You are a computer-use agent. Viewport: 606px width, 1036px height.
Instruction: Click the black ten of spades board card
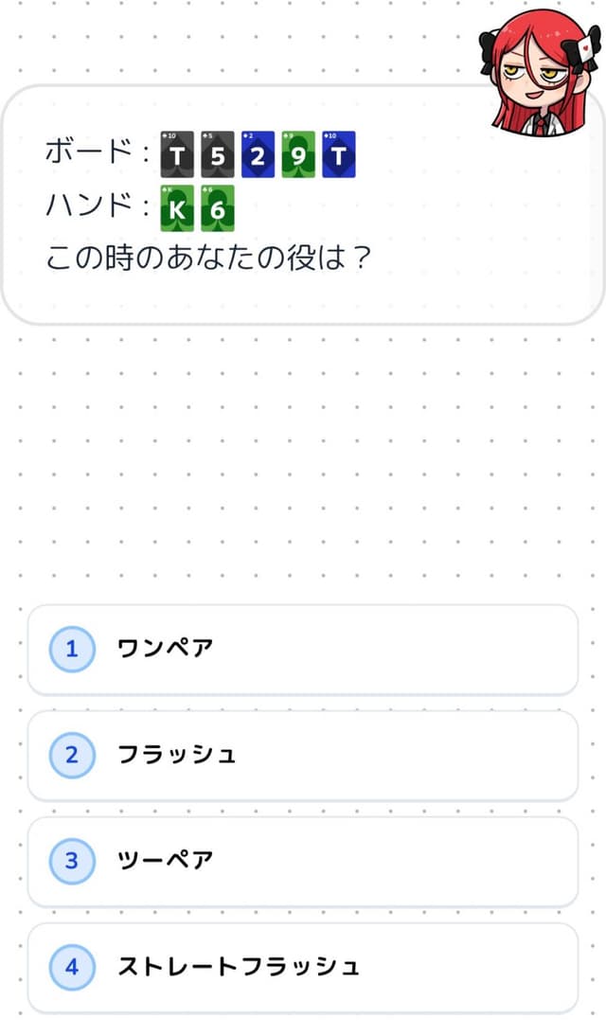click(x=177, y=154)
